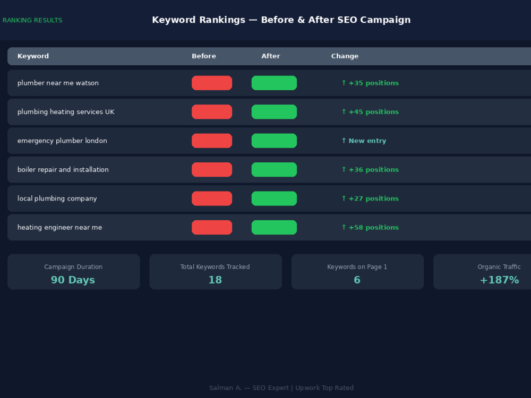Click red Before badge for plumber near me watson
Screen dimensions: 531x398
coord(212,83)
